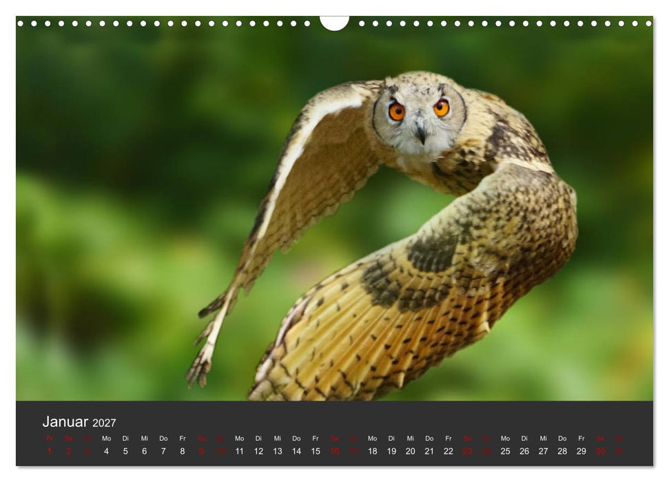Select red day 30 in the date row

tap(600, 451)
